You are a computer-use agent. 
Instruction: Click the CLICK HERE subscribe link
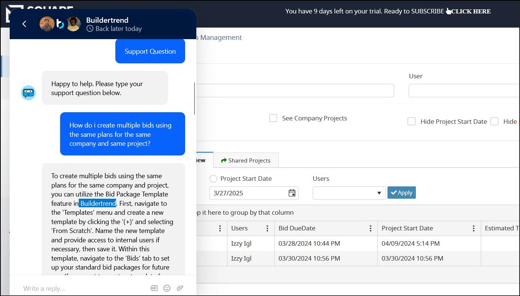[x=471, y=11]
